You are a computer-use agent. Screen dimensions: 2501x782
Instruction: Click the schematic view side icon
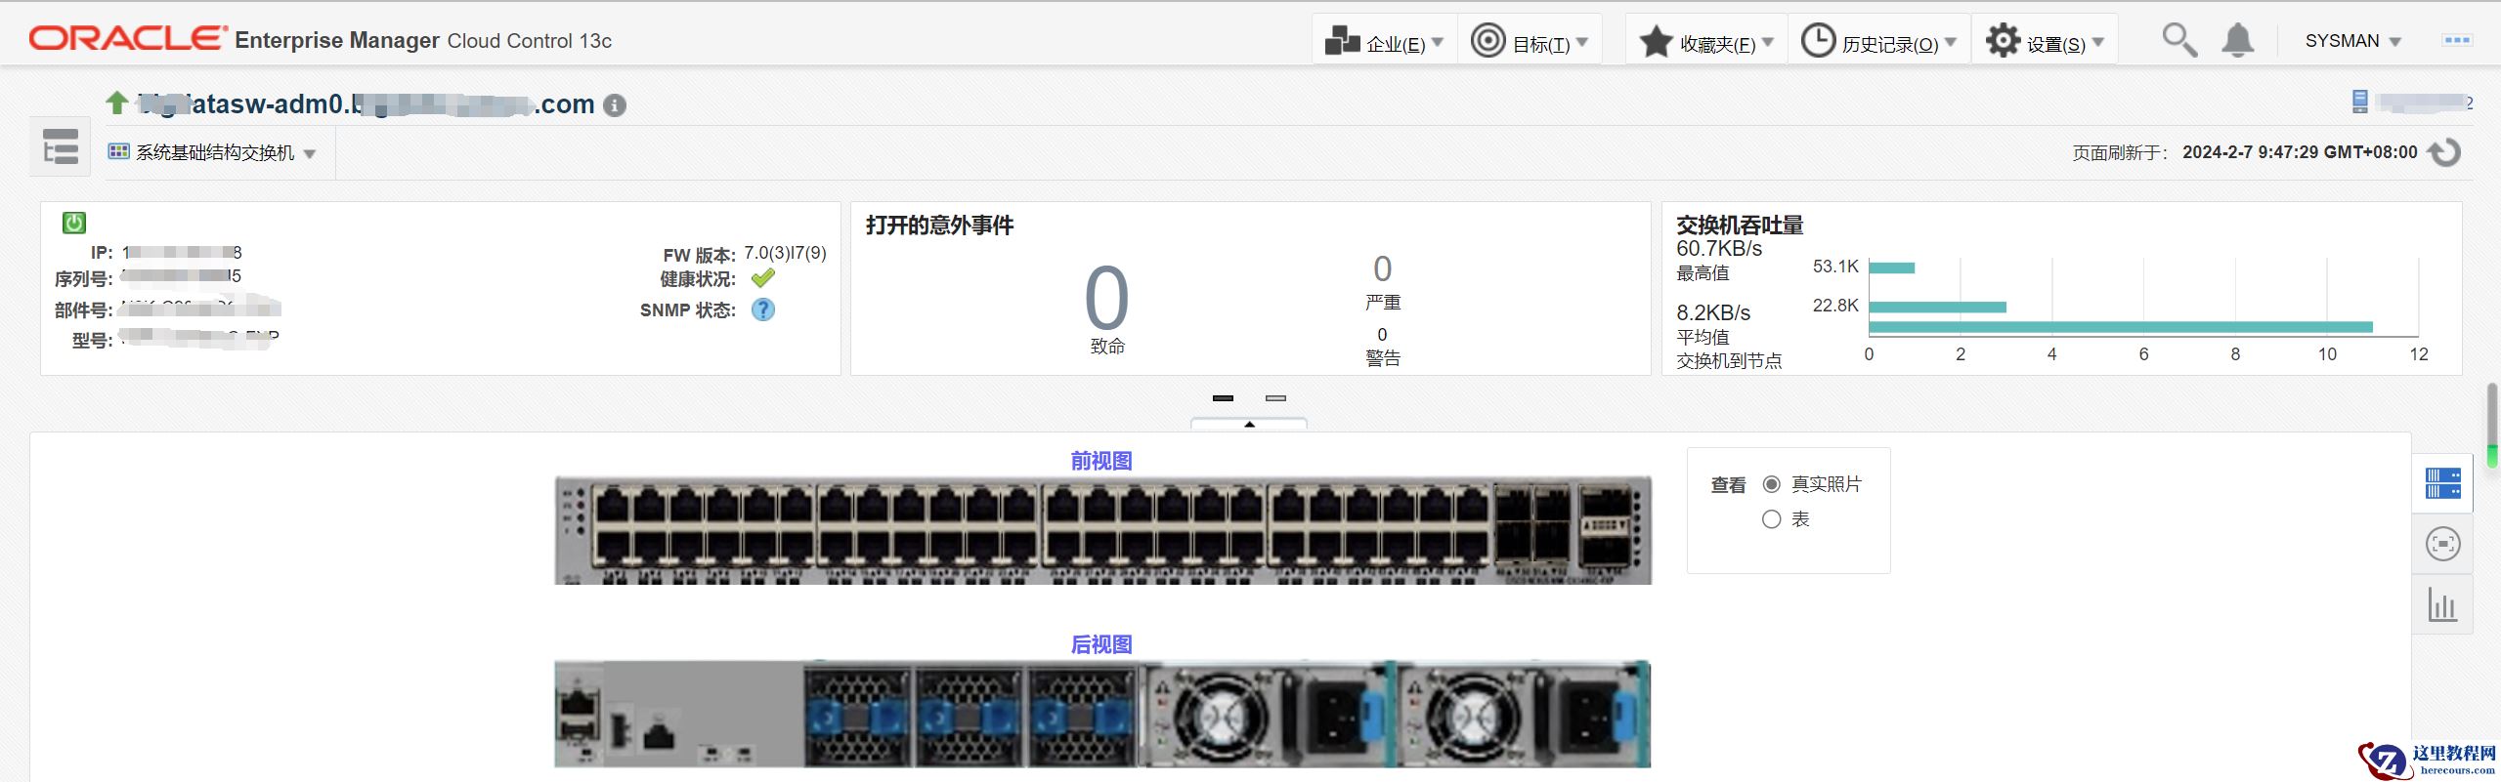pyautogui.click(x=2442, y=544)
